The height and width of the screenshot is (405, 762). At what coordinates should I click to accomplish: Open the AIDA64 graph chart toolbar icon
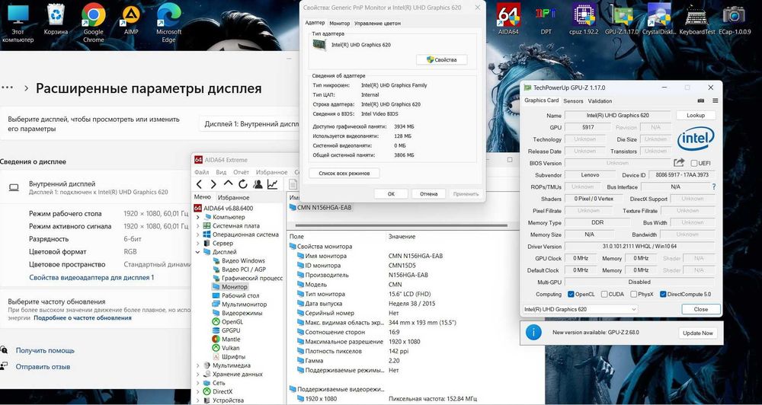(x=273, y=184)
